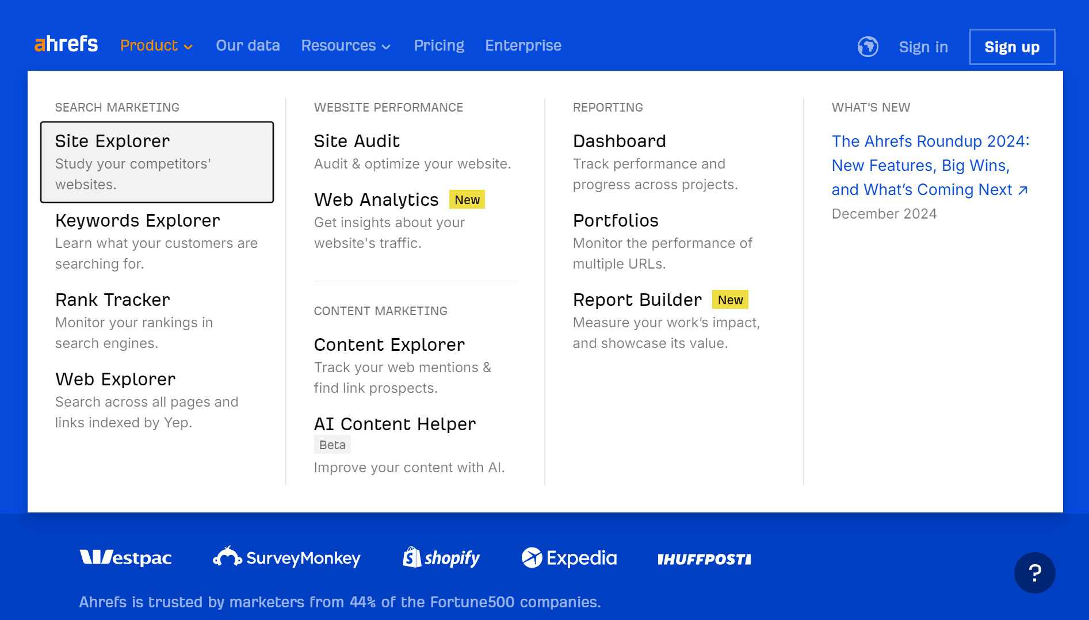Image resolution: width=1089 pixels, height=620 pixels.
Task: Click Sign in link
Action: pyautogui.click(x=923, y=47)
